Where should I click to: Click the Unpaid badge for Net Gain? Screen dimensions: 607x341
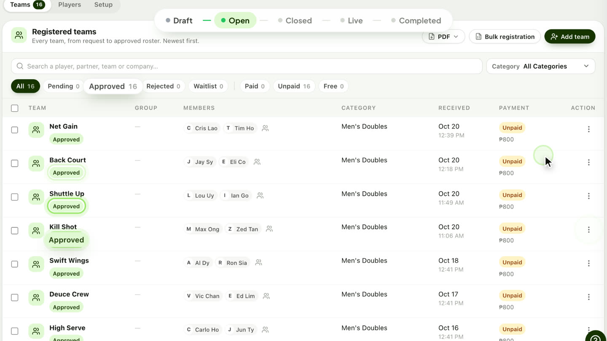(x=512, y=128)
